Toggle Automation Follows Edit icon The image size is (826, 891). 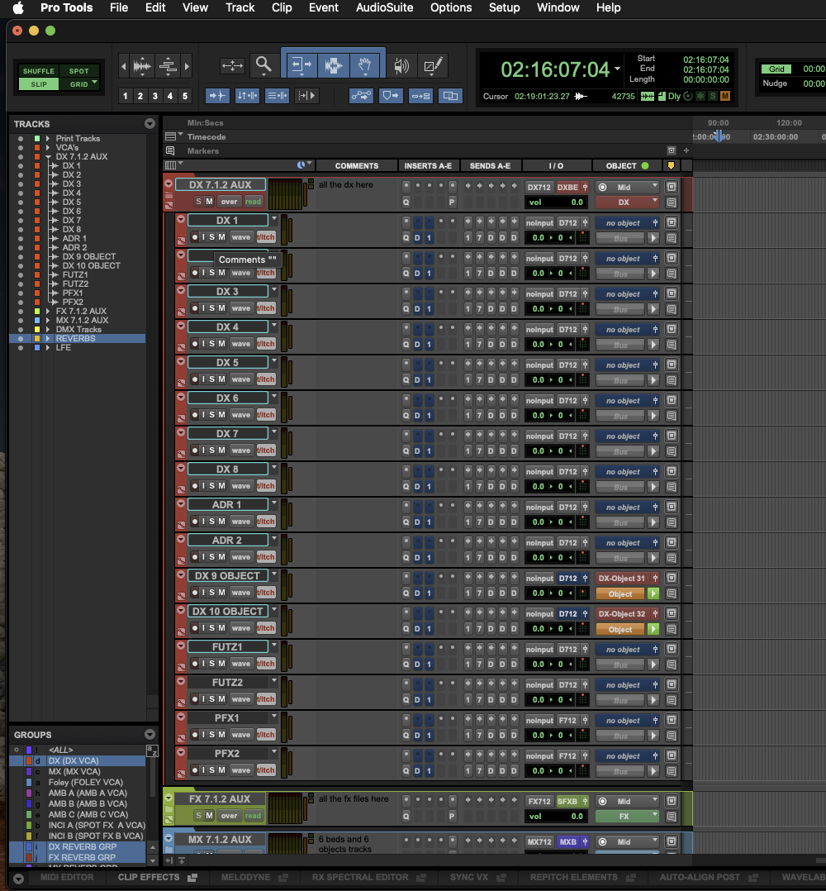[361, 96]
